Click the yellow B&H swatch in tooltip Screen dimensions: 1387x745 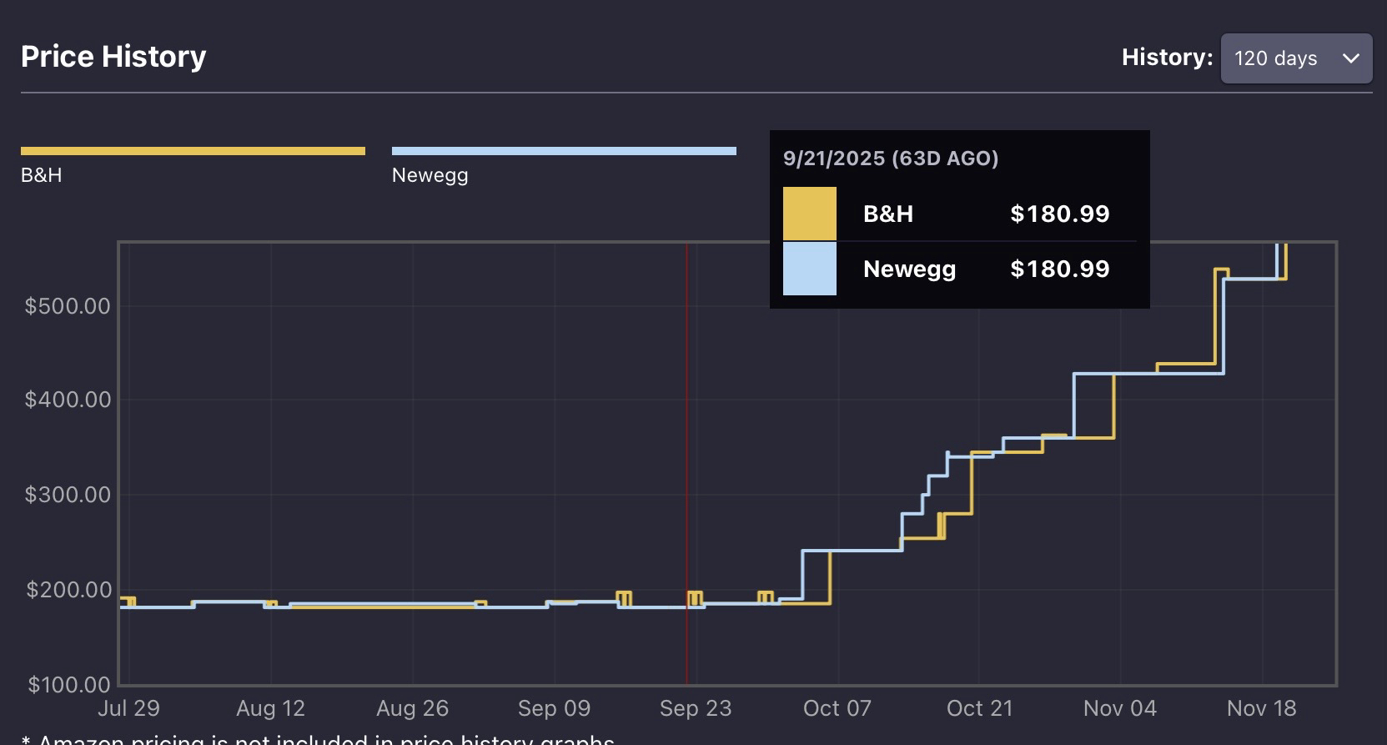tap(809, 214)
